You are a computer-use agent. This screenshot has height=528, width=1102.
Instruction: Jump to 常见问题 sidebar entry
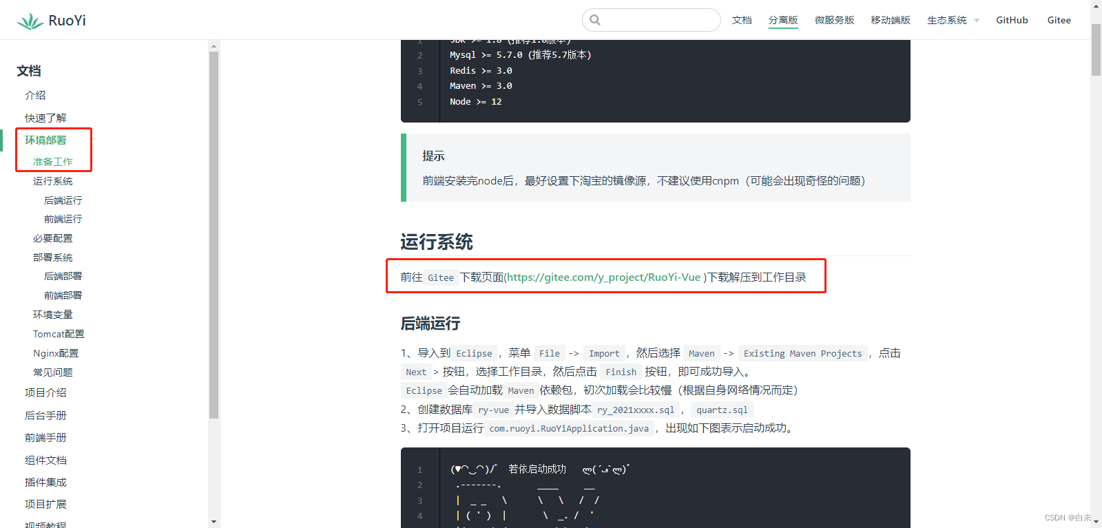coord(52,372)
